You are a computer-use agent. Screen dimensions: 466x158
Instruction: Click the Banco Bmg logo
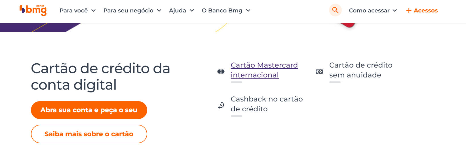[x=33, y=10]
